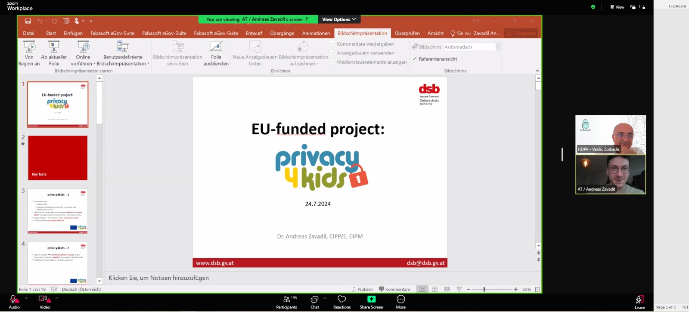Start slideshow with Von Beginn an
This screenshot has height=312, width=689.
click(29, 54)
